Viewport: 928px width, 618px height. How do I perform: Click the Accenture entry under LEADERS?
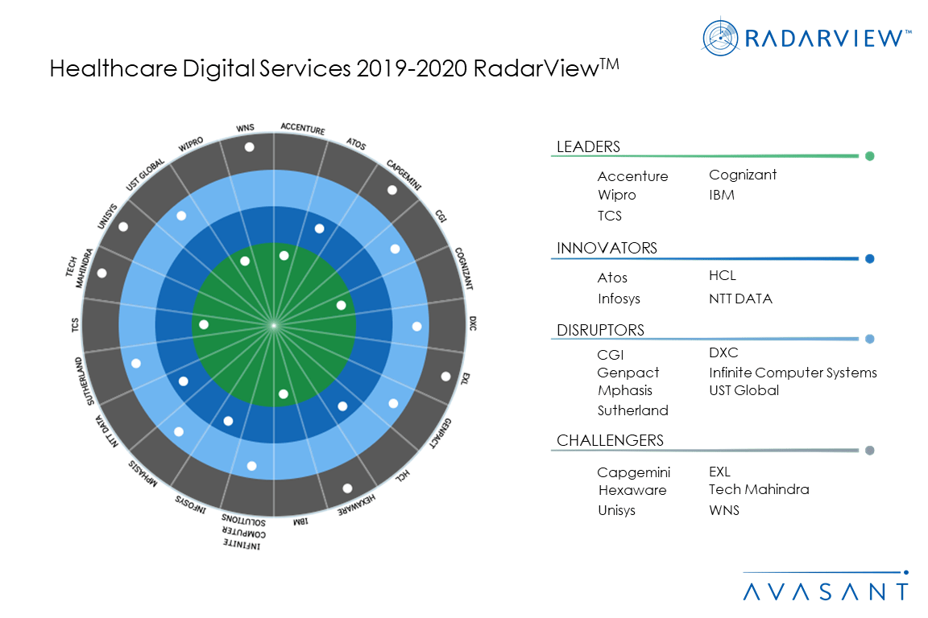tap(632, 175)
